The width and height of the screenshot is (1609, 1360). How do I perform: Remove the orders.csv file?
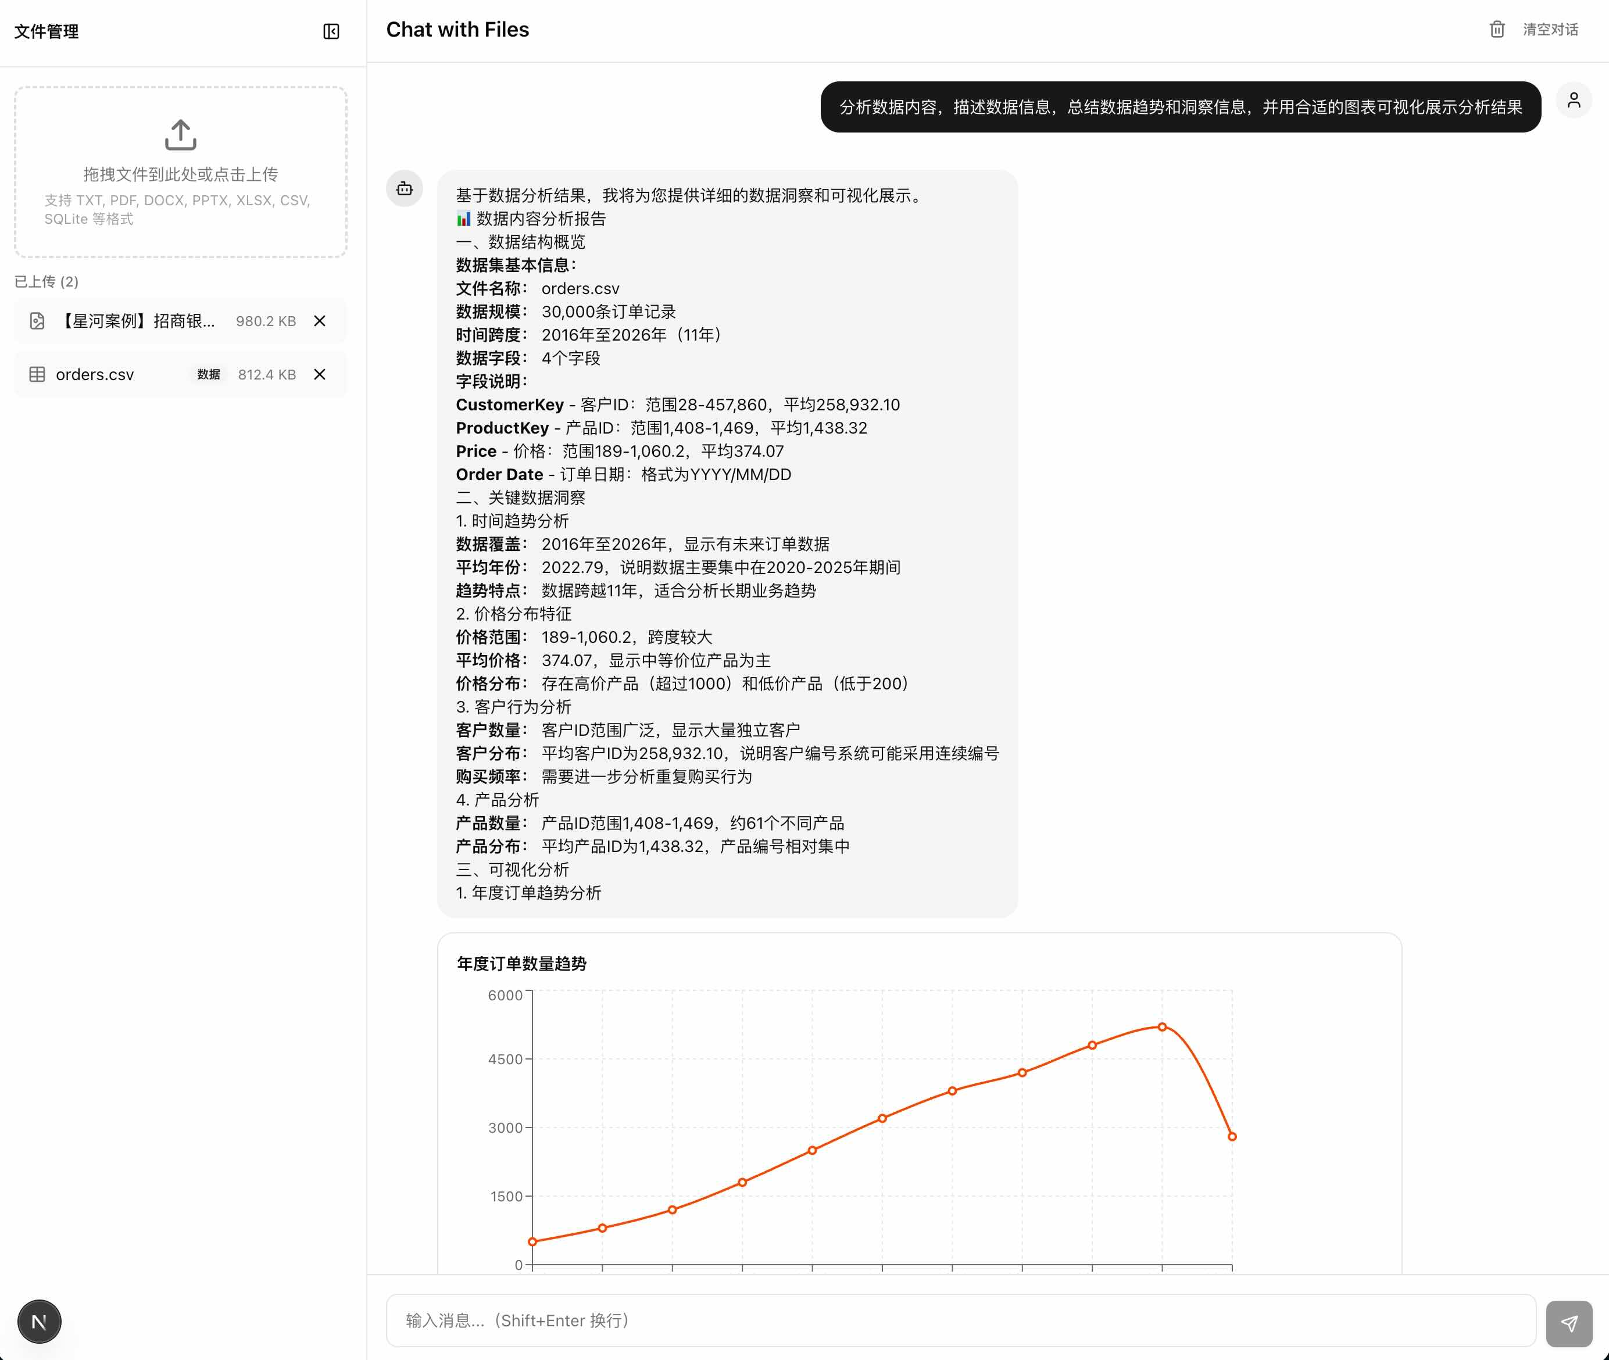(x=320, y=375)
